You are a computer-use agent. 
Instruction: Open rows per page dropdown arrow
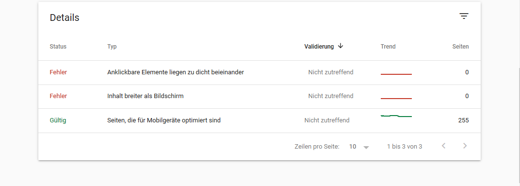(366, 147)
